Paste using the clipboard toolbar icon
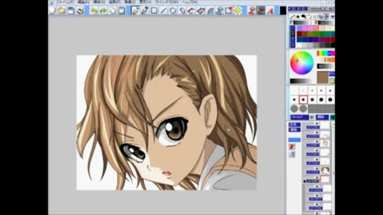 click(122, 10)
